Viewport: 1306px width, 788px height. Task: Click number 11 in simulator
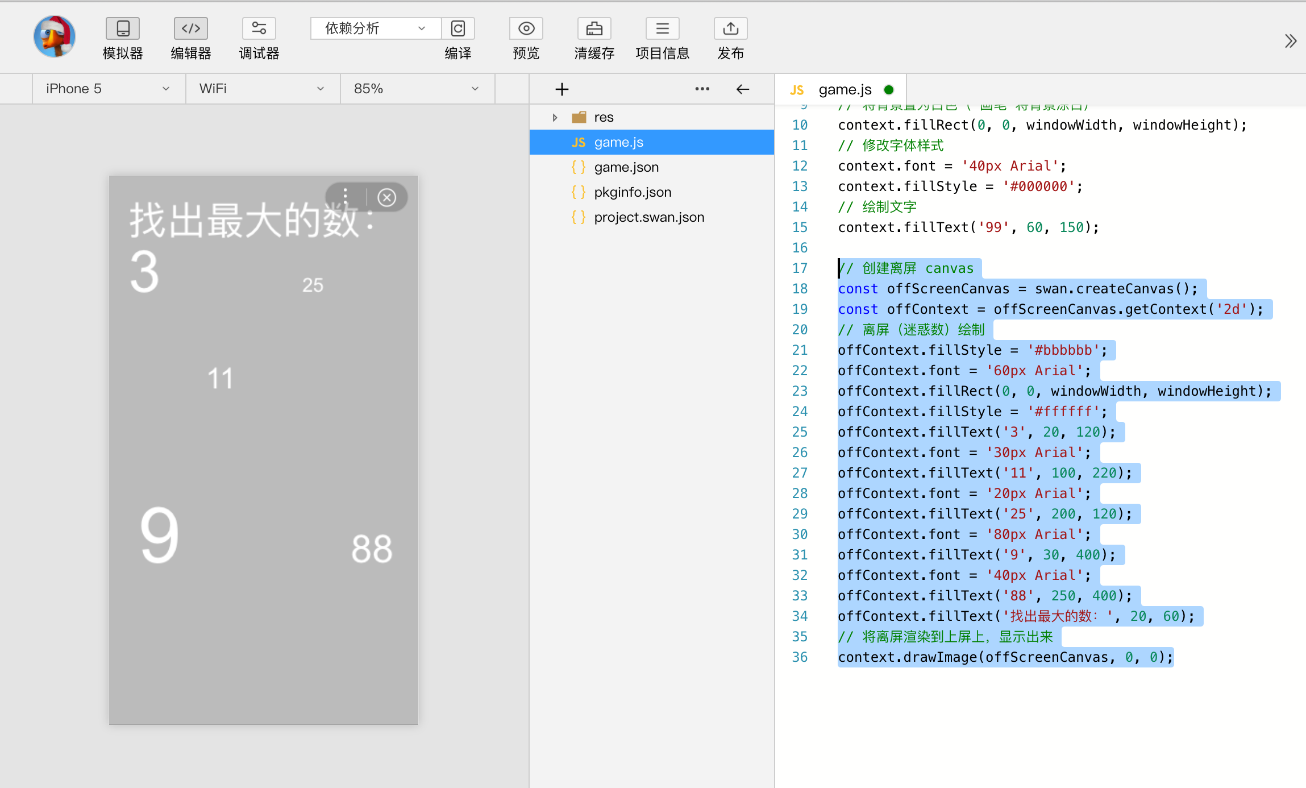pyautogui.click(x=221, y=379)
